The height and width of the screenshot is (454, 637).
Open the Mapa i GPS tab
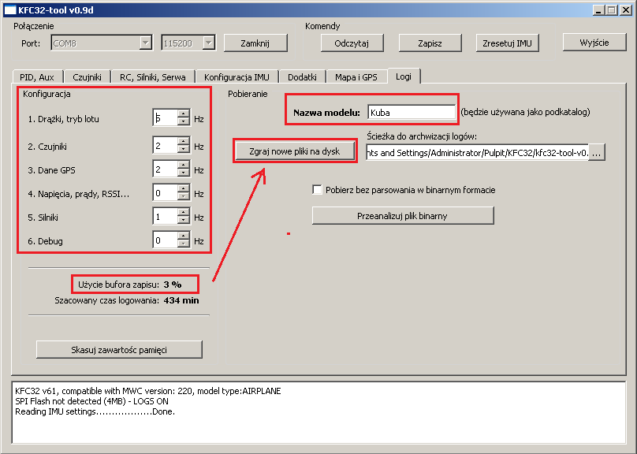point(357,77)
